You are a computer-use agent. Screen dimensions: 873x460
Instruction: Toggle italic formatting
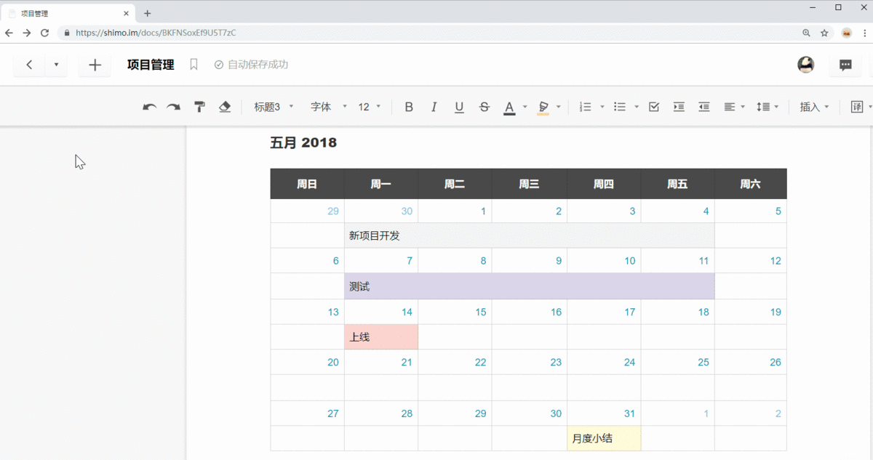coord(434,107)
